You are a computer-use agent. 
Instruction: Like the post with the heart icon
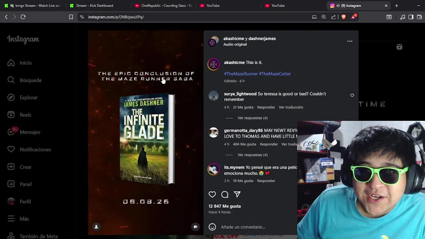pos(212,195)
